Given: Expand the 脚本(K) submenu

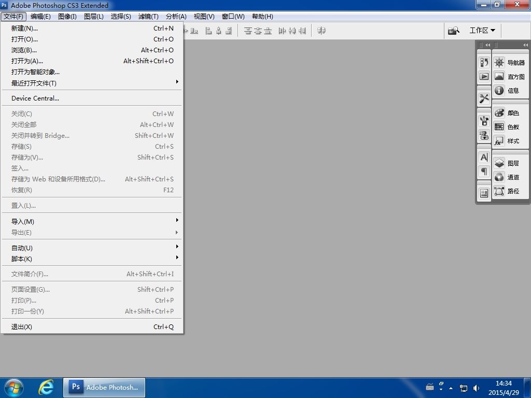Looking at the screenshot, I should pos(92,259).
